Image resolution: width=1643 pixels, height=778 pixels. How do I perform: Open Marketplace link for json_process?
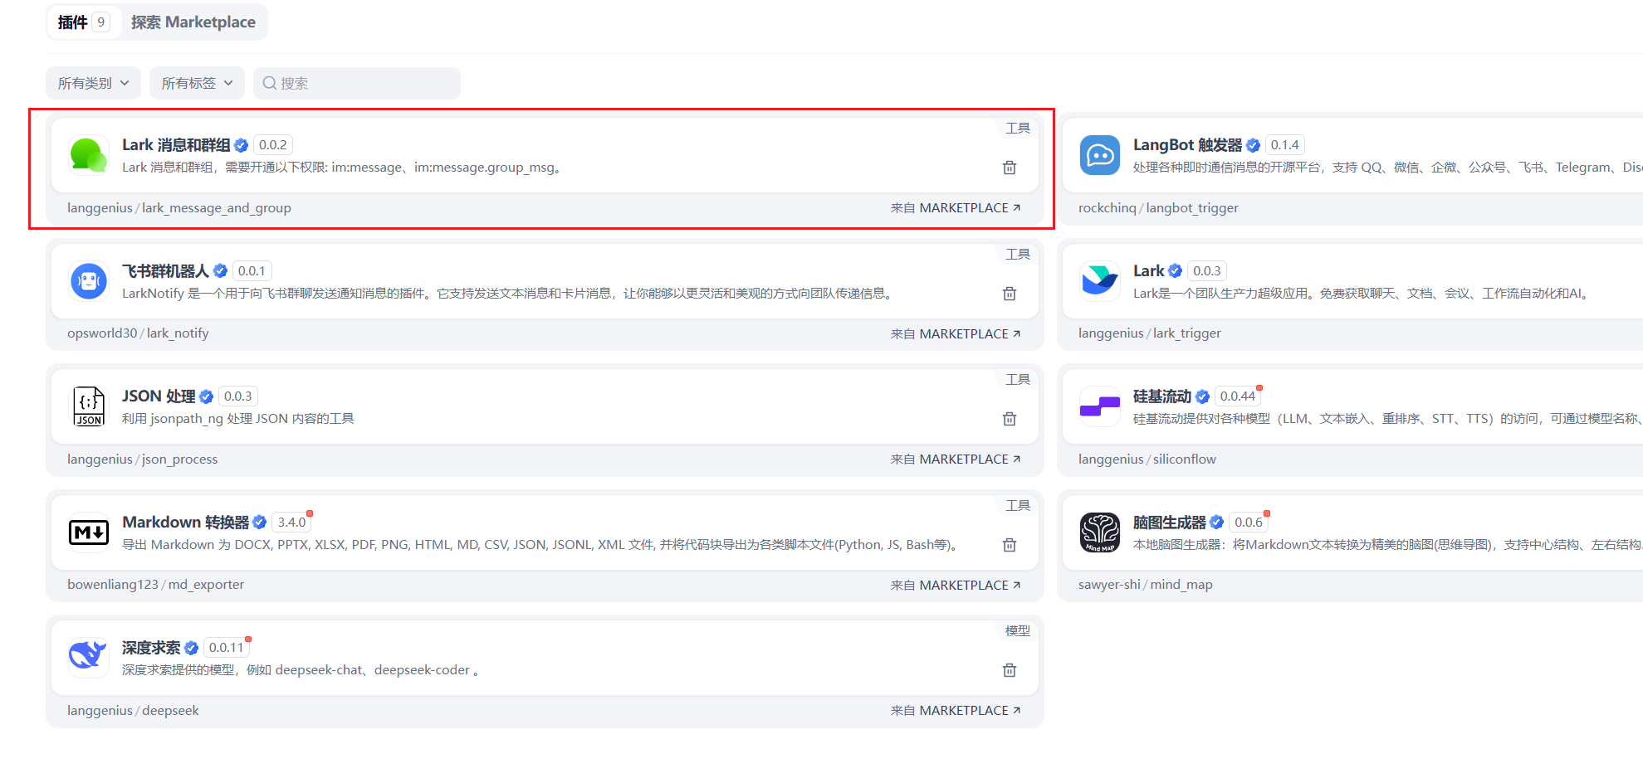point(956,460)
